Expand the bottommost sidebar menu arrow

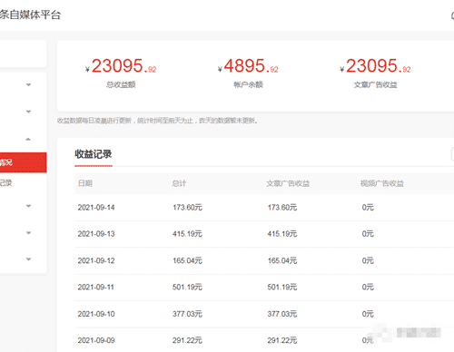click(28, 259)
